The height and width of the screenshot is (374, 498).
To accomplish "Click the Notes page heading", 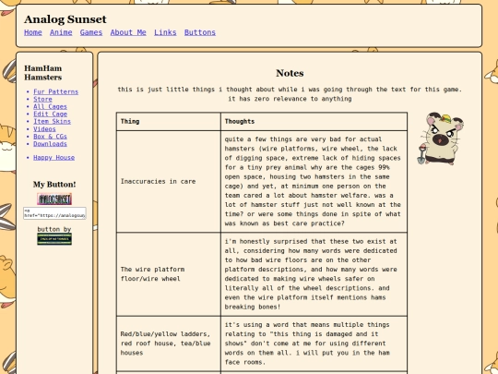I will tap(290, 73).
